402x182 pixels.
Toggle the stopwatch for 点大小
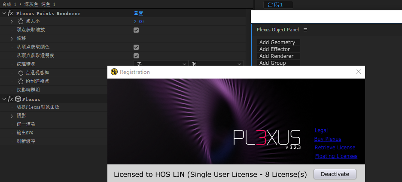click(21, 21)
